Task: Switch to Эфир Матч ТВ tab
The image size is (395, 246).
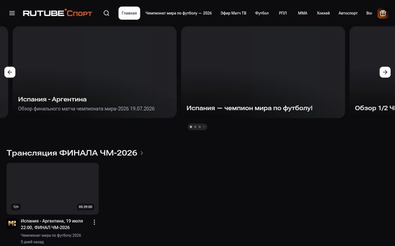Action: 233,13
